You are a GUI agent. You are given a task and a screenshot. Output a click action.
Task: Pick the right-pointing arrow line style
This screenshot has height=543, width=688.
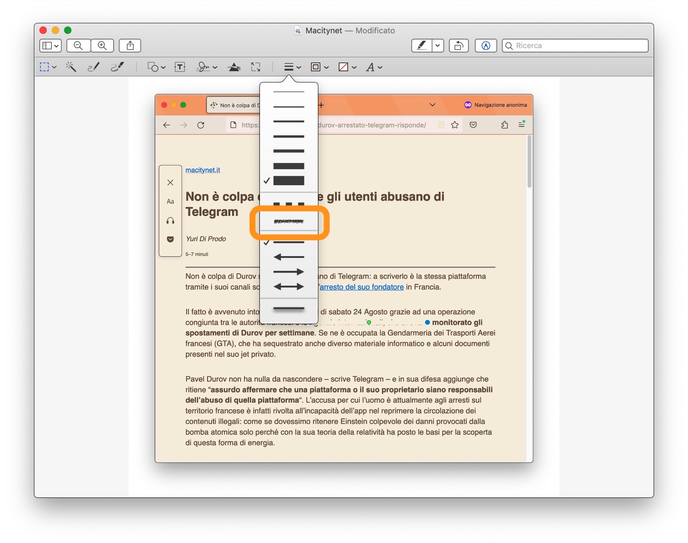click(x=288, y=272)
